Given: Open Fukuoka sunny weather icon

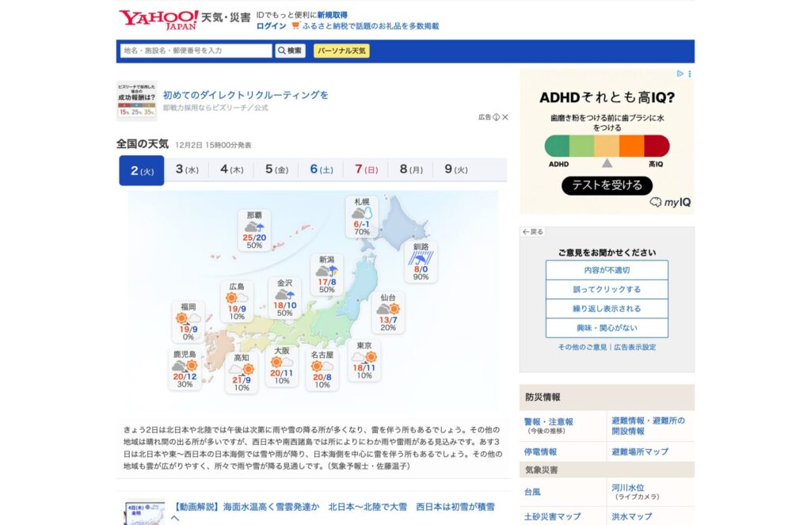Looking at the screenshot, I should [188, 318].
